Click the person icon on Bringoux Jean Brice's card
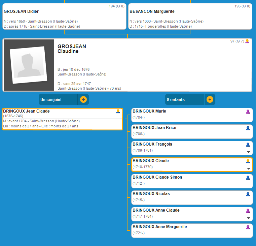 (x=248, y=128)
